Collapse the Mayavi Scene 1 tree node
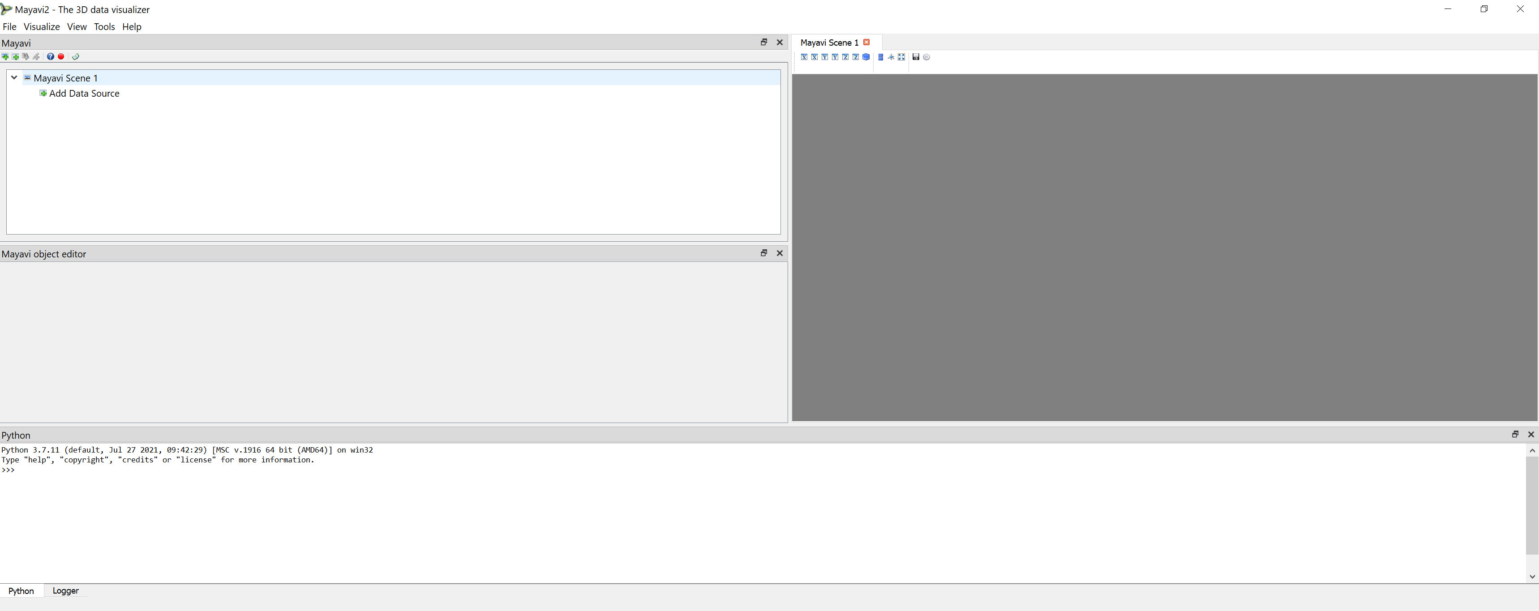The height and width of the screenshot is (611, 1539). pyautogui.click(x=14, y=77)
